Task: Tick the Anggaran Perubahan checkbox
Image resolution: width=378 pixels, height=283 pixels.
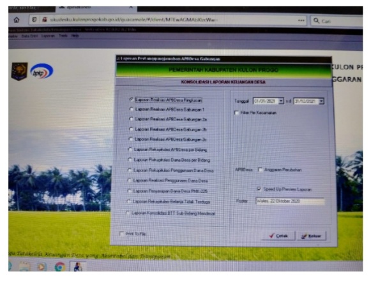Action: 260,170
